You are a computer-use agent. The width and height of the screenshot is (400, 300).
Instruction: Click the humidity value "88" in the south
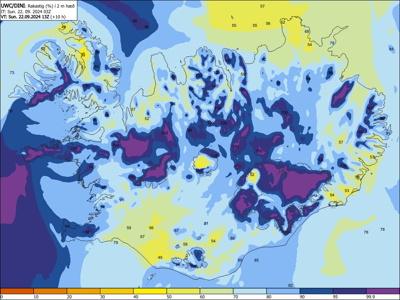point(232,238)
